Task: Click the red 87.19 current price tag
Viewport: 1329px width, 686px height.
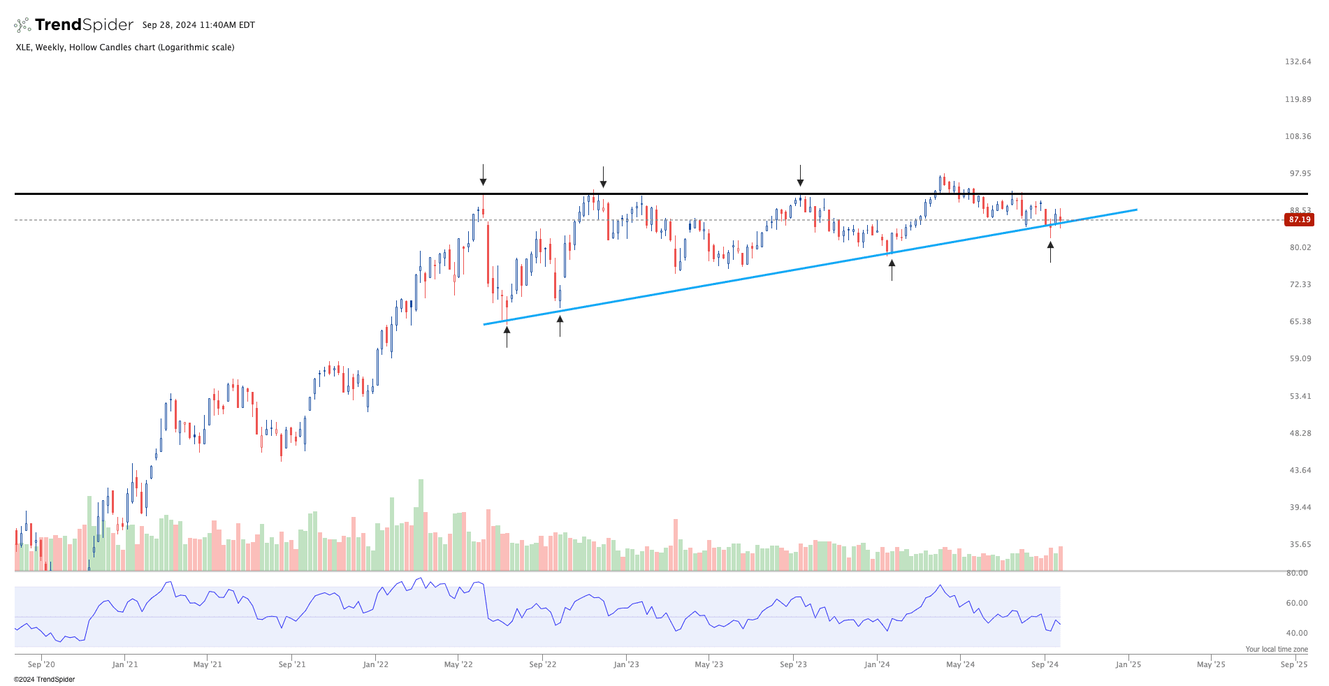Action: (1299, 219)
